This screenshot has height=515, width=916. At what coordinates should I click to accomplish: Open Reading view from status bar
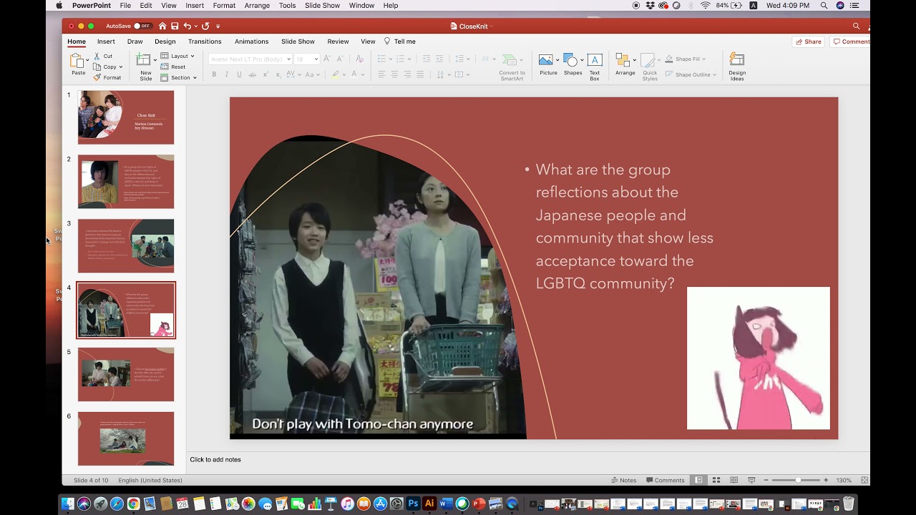[x=734, y=480]
